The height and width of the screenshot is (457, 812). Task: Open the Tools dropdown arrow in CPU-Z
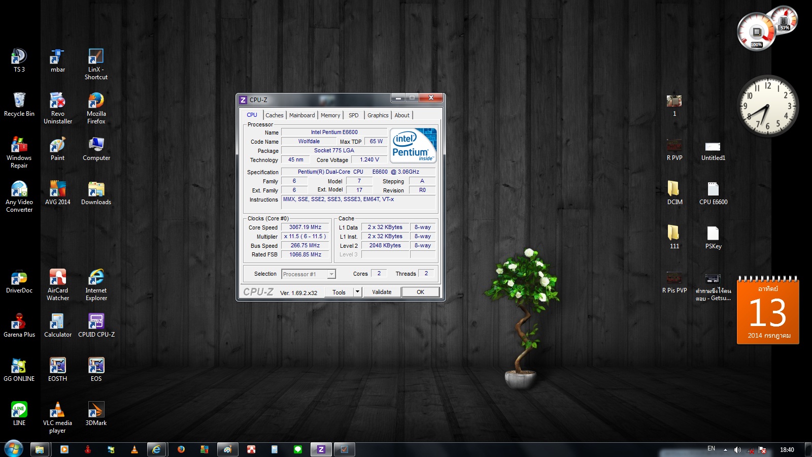click(358, 292)
